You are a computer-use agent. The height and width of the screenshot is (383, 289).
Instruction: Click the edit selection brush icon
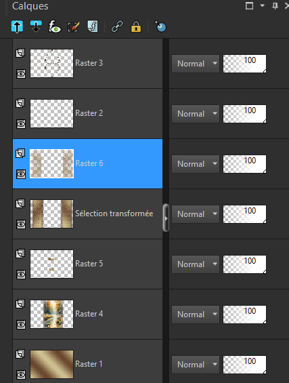click(73, 26)
